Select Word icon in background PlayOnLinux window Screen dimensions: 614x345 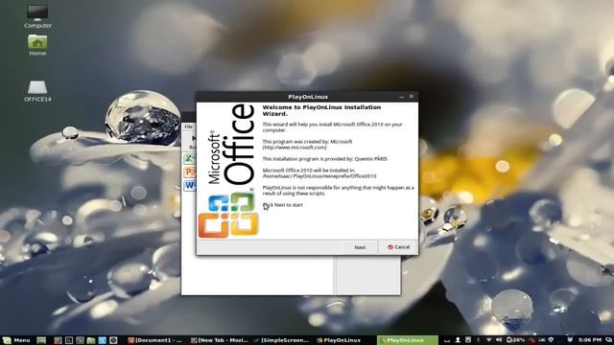pyautogui.click(x=190, y=185)
